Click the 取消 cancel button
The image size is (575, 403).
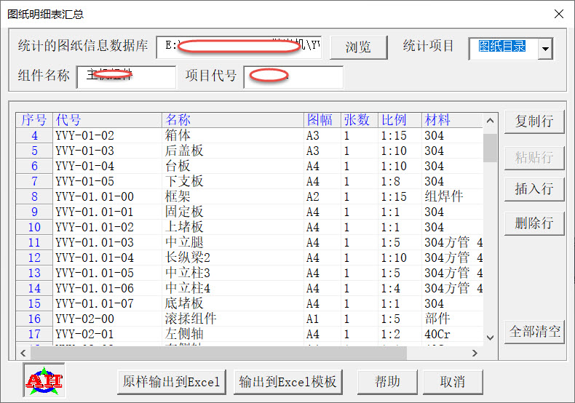point(453,382)
